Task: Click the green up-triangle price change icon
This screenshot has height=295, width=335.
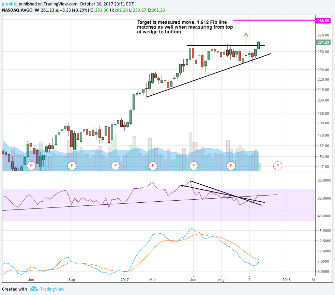Action: [x=57, y=10]
